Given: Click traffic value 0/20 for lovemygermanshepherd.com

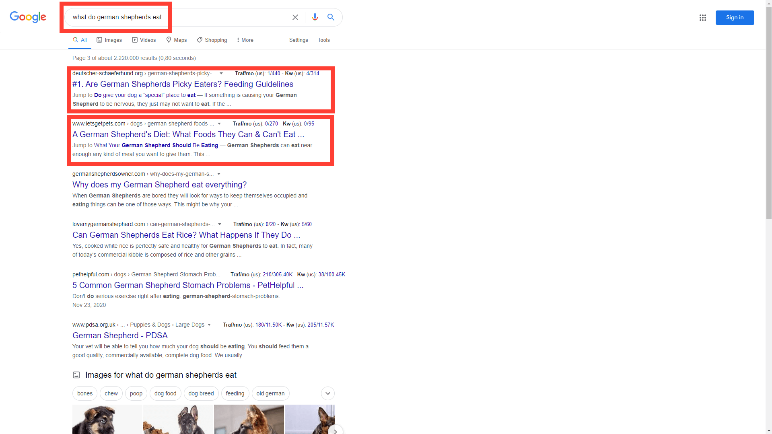Looking at the screenshot, I should tap(271, 224).
